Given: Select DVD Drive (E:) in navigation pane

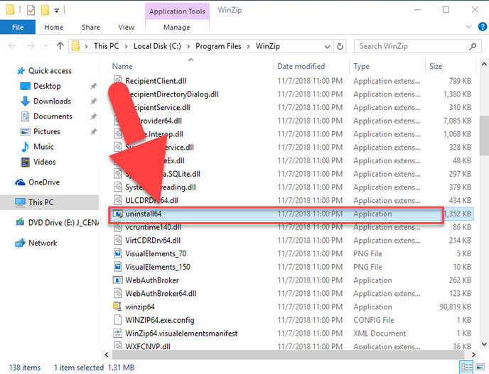Looking at the screenshot, I should coord(64,223).
